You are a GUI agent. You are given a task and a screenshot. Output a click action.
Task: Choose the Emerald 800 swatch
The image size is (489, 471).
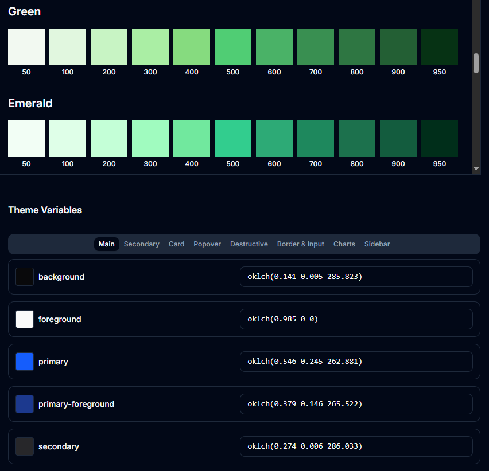pos(357,139)
